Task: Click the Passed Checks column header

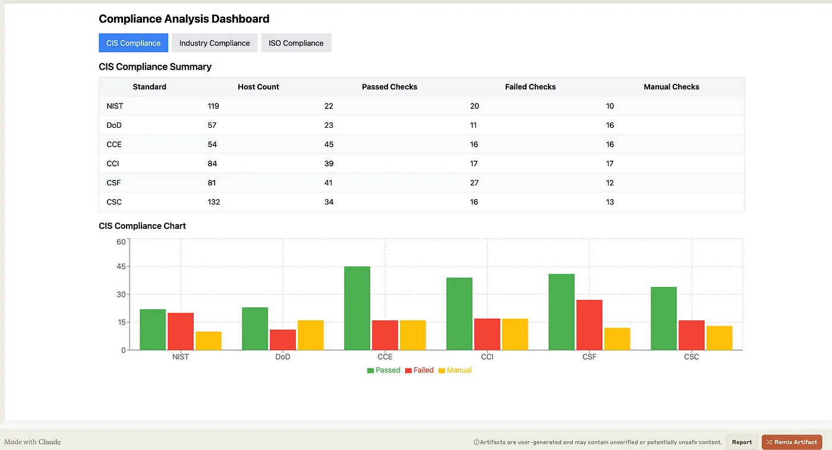Action: click(389, 87)
